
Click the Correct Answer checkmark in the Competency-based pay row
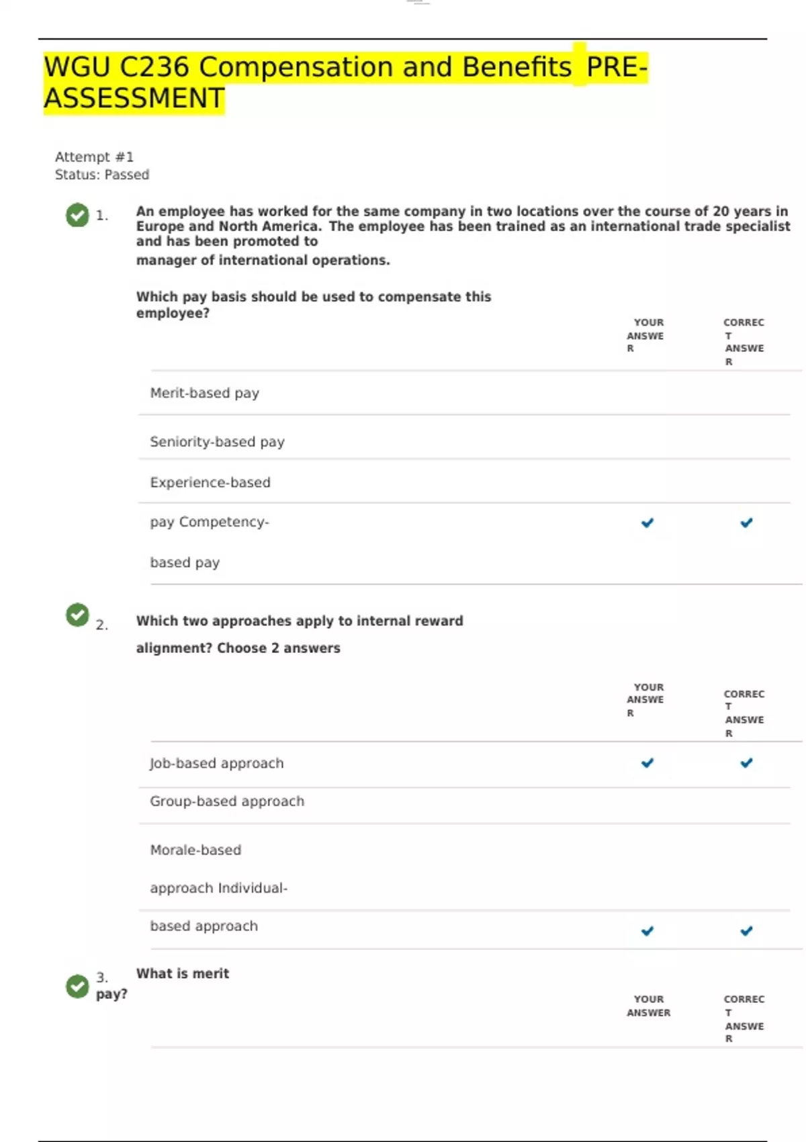coord(746,523)
